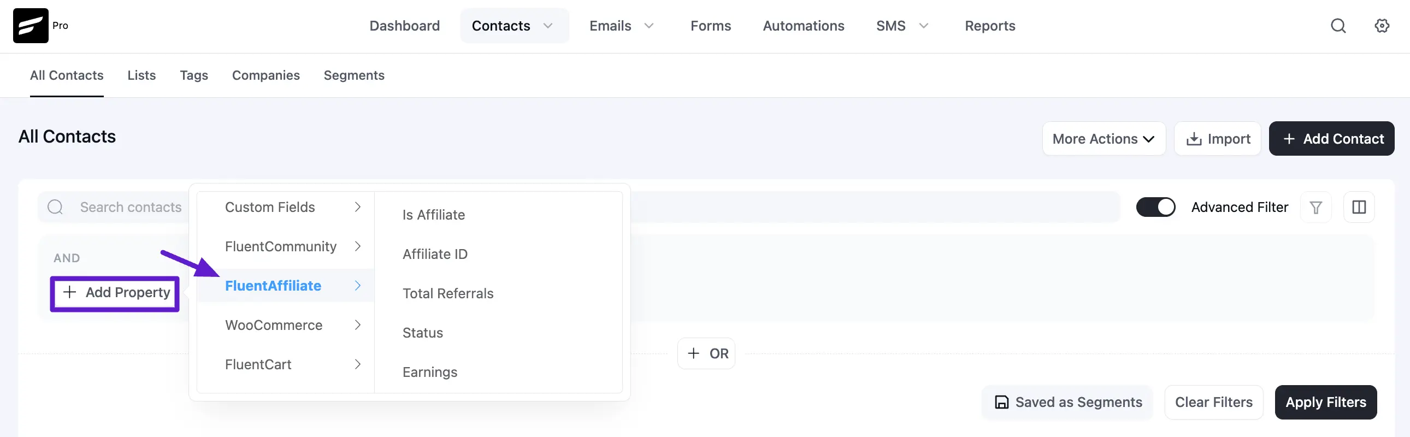Add an OR filter group

coord(706,353)
